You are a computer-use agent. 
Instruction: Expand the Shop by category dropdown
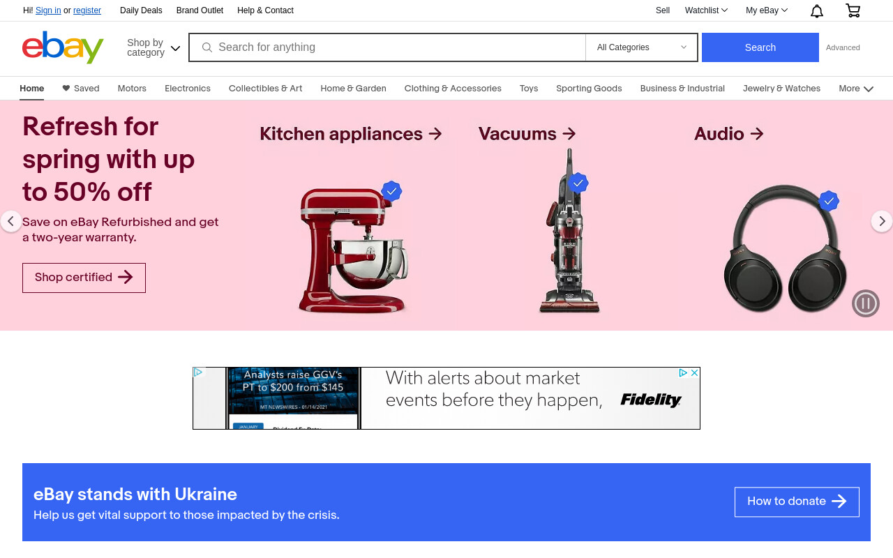tap(153, 47)
